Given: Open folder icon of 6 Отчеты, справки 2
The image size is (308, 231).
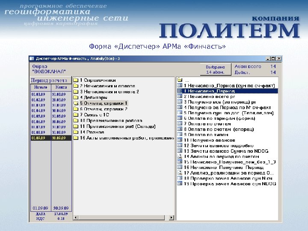Looking at the screenshot, I should [x=76, y=109].
